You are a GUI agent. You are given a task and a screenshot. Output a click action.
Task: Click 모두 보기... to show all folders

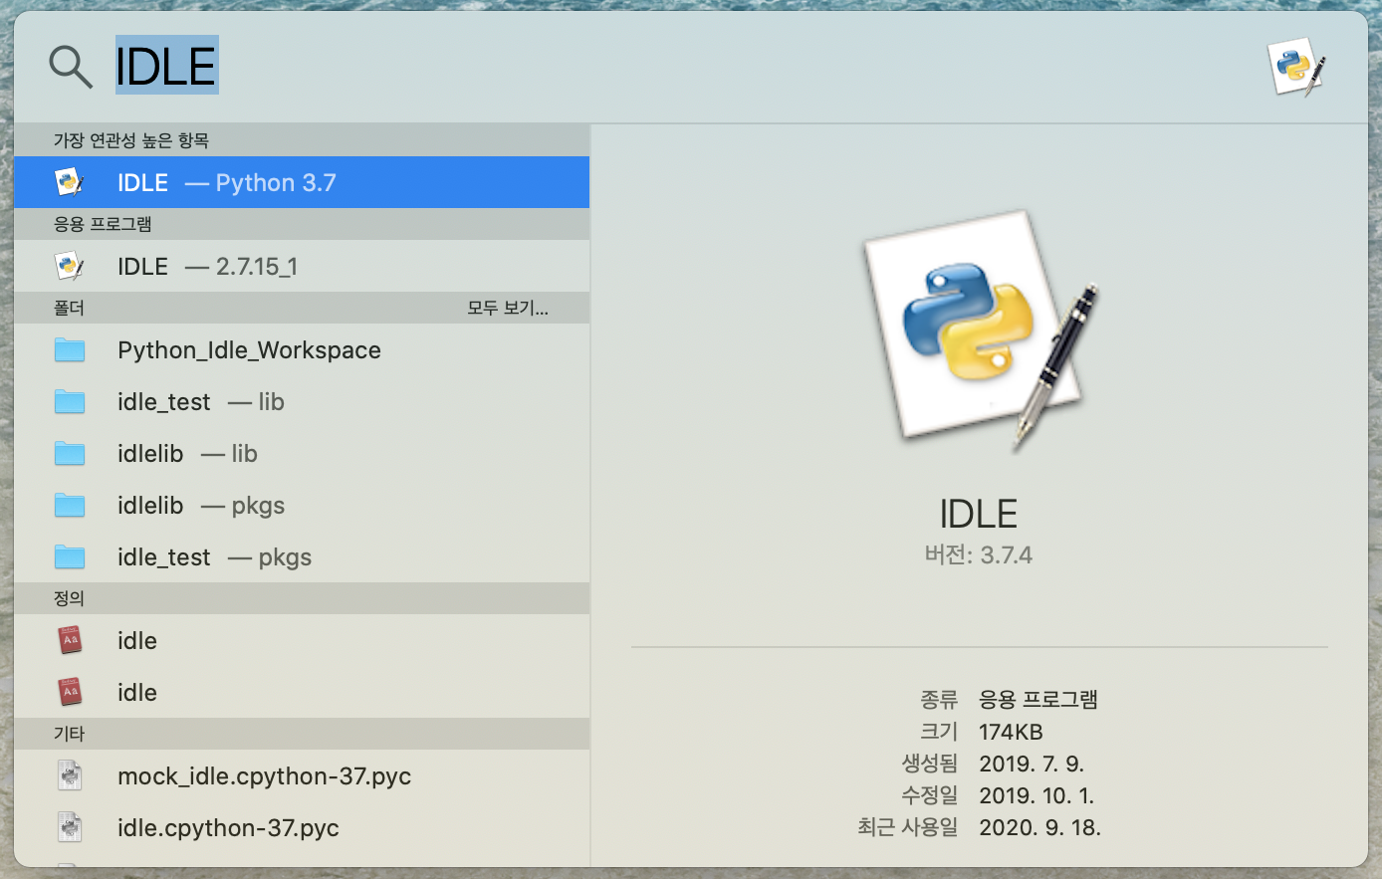508,308
